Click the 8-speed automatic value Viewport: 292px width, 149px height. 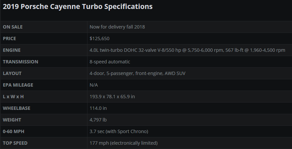tap(110, 62)
